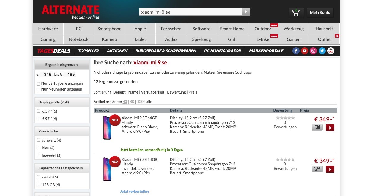Open Alternate's YouTube channel icon
Screen dimensions: 373x196
(x=304, y=51)
